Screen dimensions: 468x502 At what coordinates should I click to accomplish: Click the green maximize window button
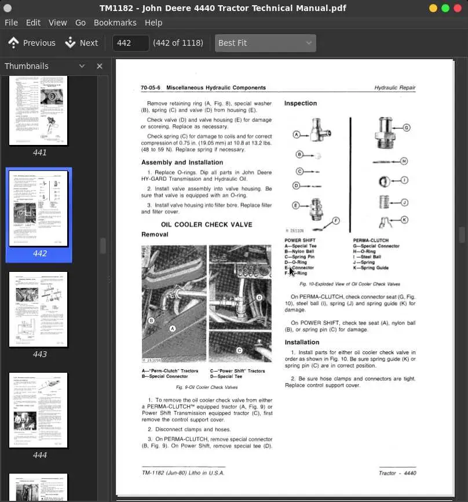tap(445, 8)
